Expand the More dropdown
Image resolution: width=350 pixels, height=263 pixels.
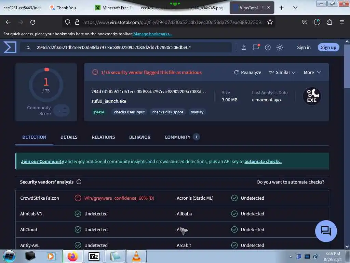[312, 72]
